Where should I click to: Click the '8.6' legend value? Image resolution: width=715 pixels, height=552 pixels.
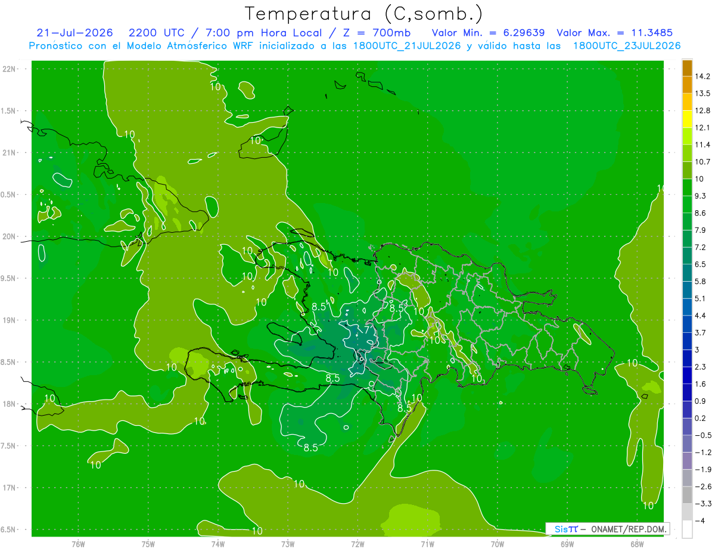[x=700, y=213]
